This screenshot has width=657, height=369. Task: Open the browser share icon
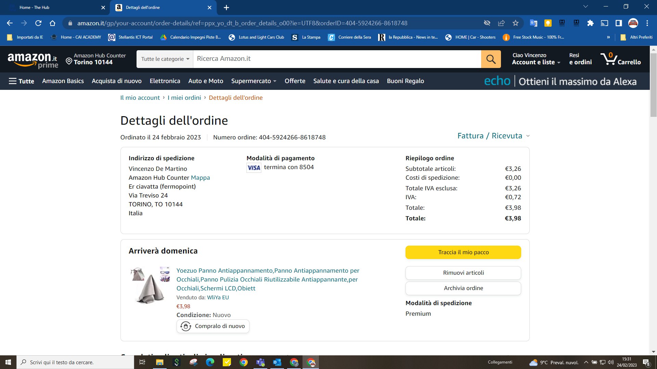(501, 23)
